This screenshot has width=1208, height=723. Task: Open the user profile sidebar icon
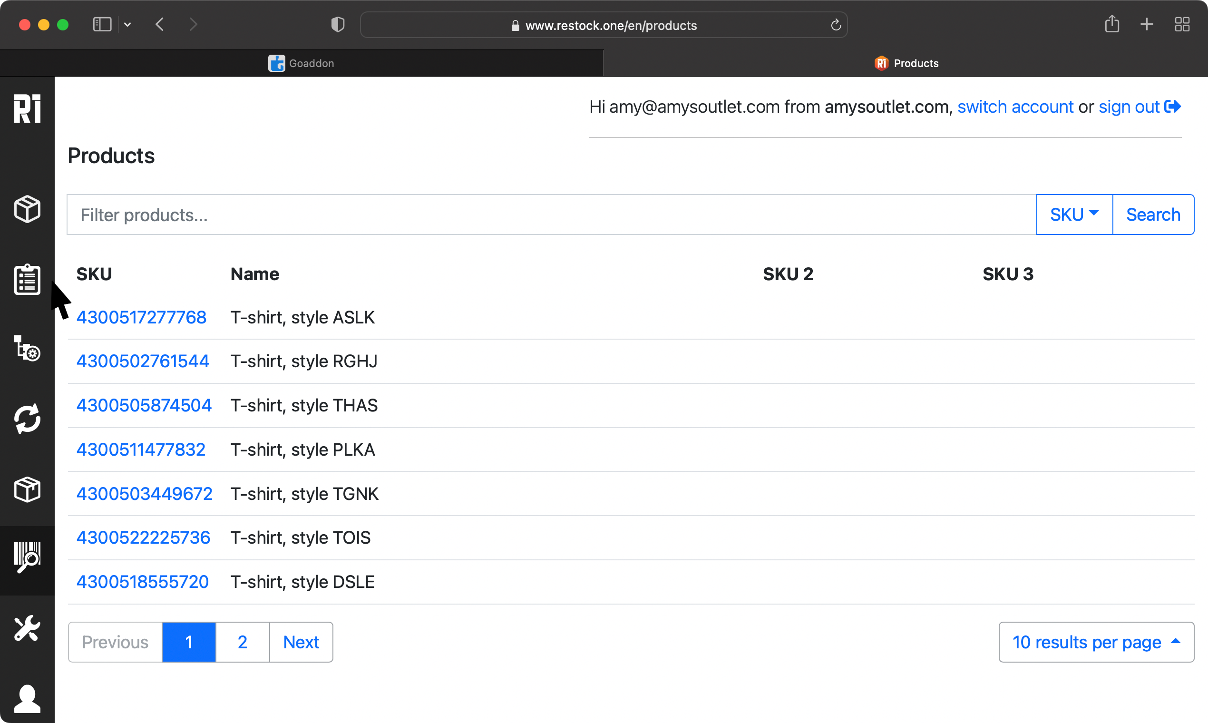pyautogui.click(x=27, y=698)
